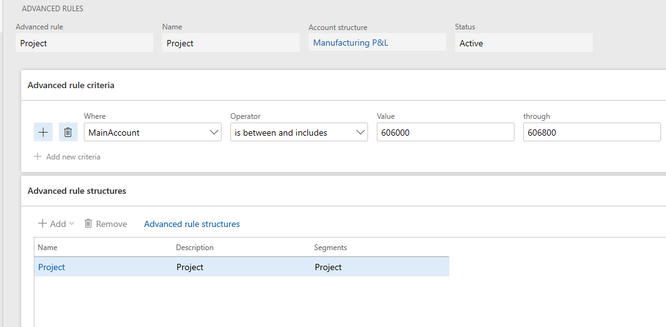
Task: Click the plus icon in criteria row
Action: pos(43,132)
